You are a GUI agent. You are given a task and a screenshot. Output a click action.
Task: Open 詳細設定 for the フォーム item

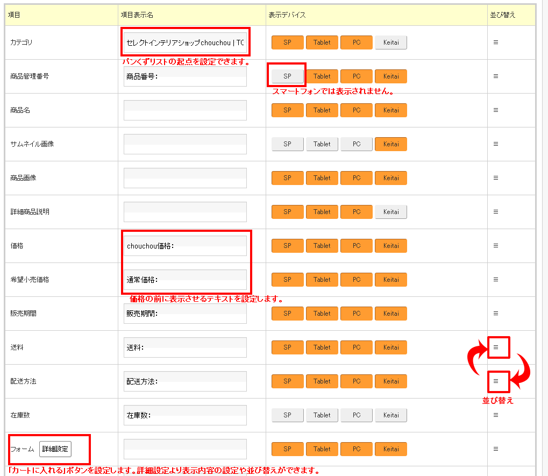[x=55, y=449]
